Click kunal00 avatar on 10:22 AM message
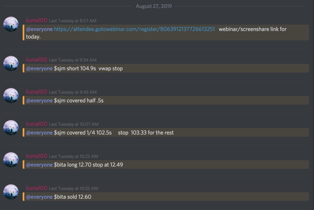The width and height of the screenshot is (314, 210). 11,159
